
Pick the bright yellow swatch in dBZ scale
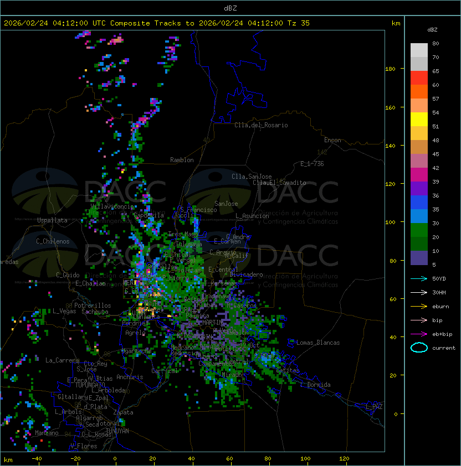(419, 120)
